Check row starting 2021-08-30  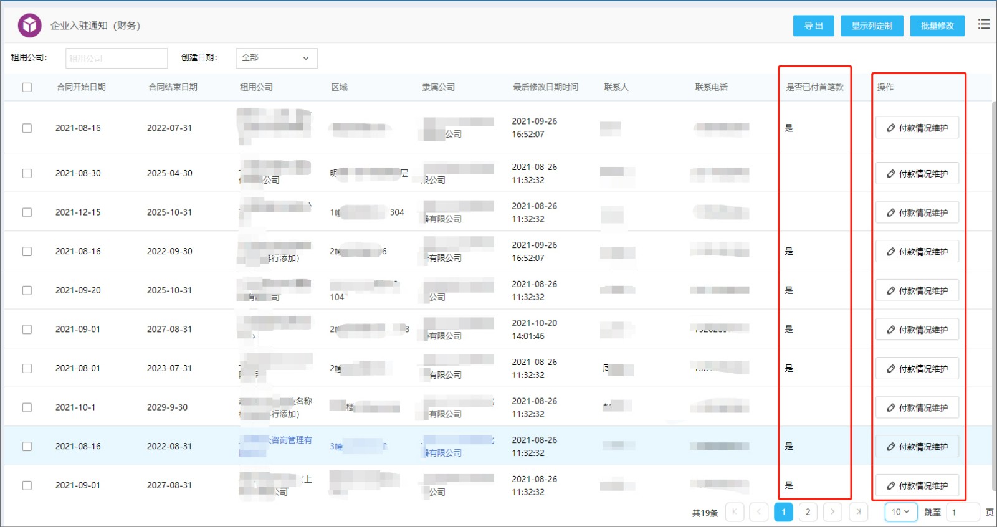pyautogui.click(x=27, y=173)
